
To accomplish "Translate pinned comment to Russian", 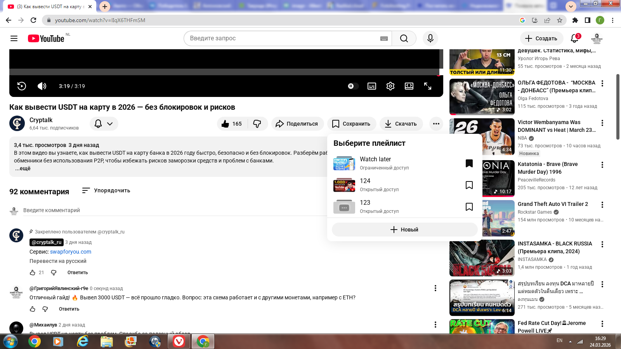I will [x=58, y=261].
